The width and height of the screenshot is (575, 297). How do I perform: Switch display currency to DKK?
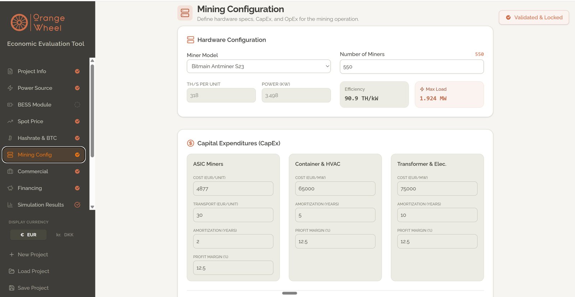click(x=65, y=235)
